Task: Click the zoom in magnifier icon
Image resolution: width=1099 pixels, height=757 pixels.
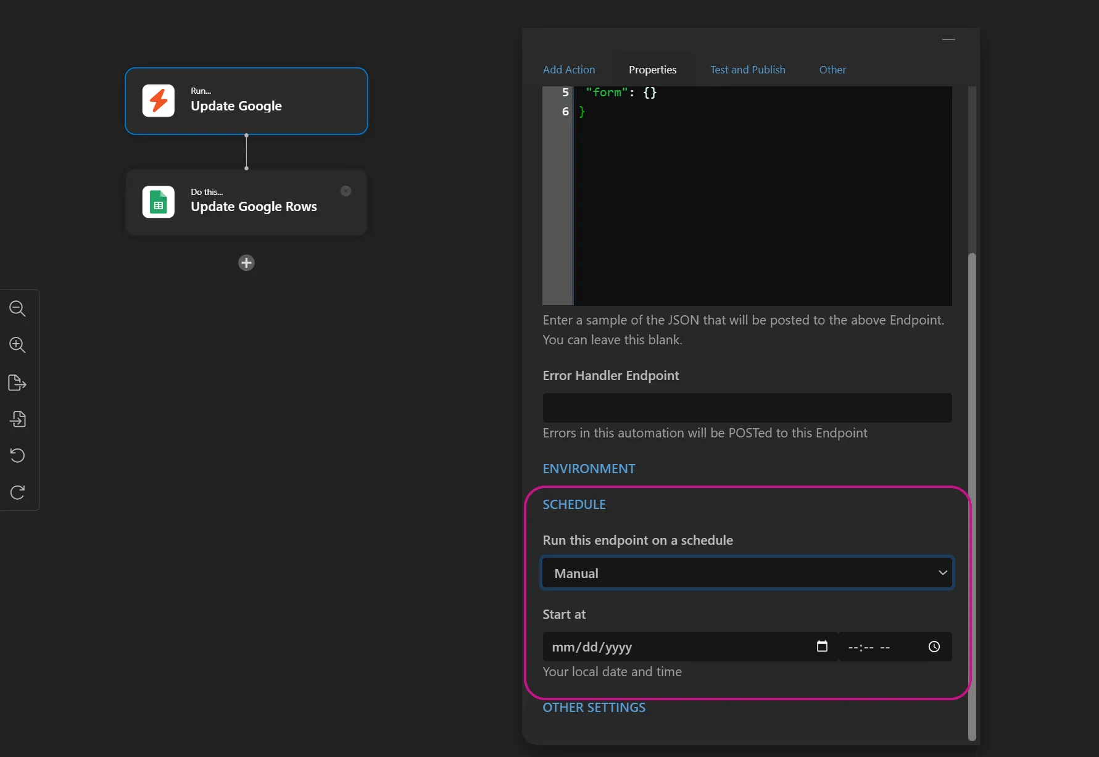Action: click(17, 345)
